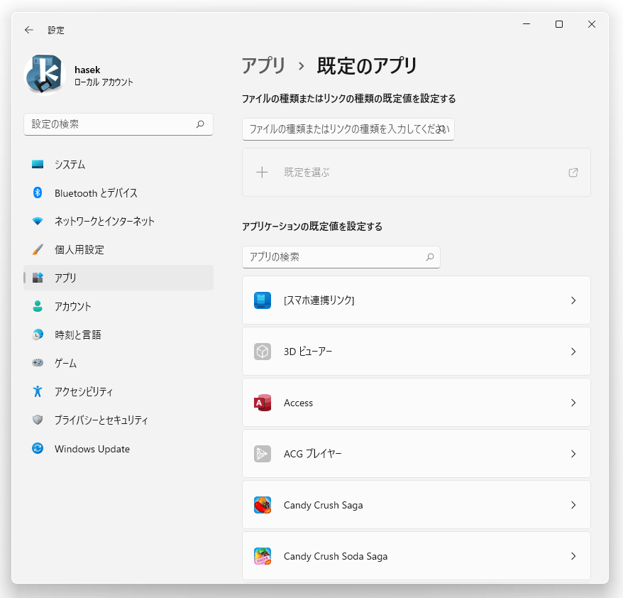Viewport: 623px width, 598px height.
Task: Open ネットワークとインターネット settings
Action: (x=118, y=221)
